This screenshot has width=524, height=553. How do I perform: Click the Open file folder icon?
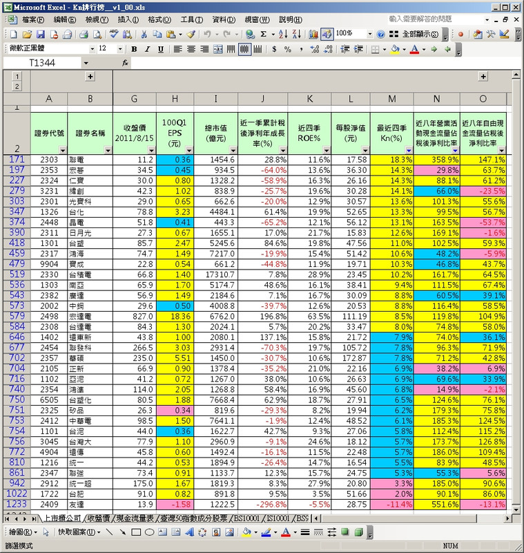click(27, 34)
